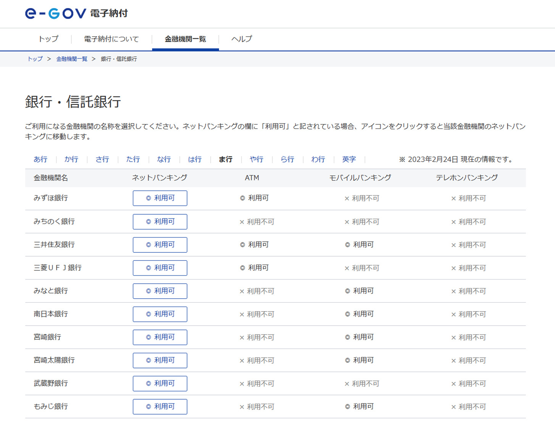The image size is (555, 429).
Task: Click みちのく銀行 ATM 利用不可 status
Action: [x=257, y=222]
